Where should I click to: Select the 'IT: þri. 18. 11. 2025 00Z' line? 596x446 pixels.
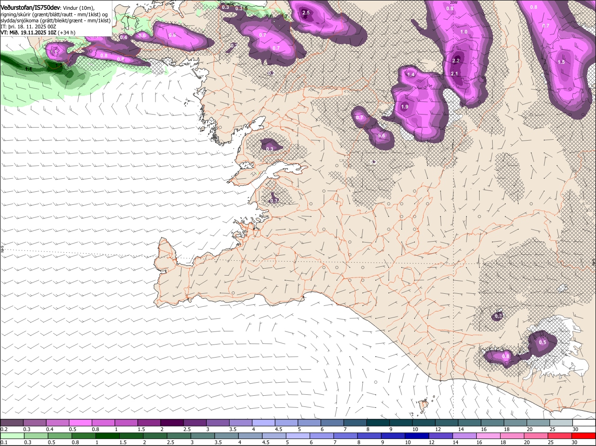pyautogui.click(x=28, y=27)
